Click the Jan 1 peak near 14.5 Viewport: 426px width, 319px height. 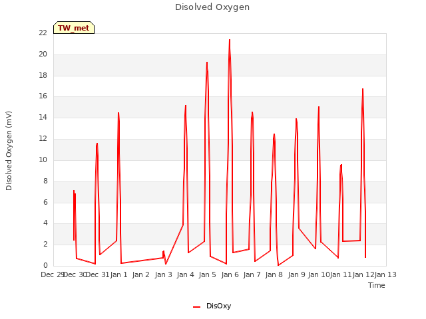click(118, 113)
